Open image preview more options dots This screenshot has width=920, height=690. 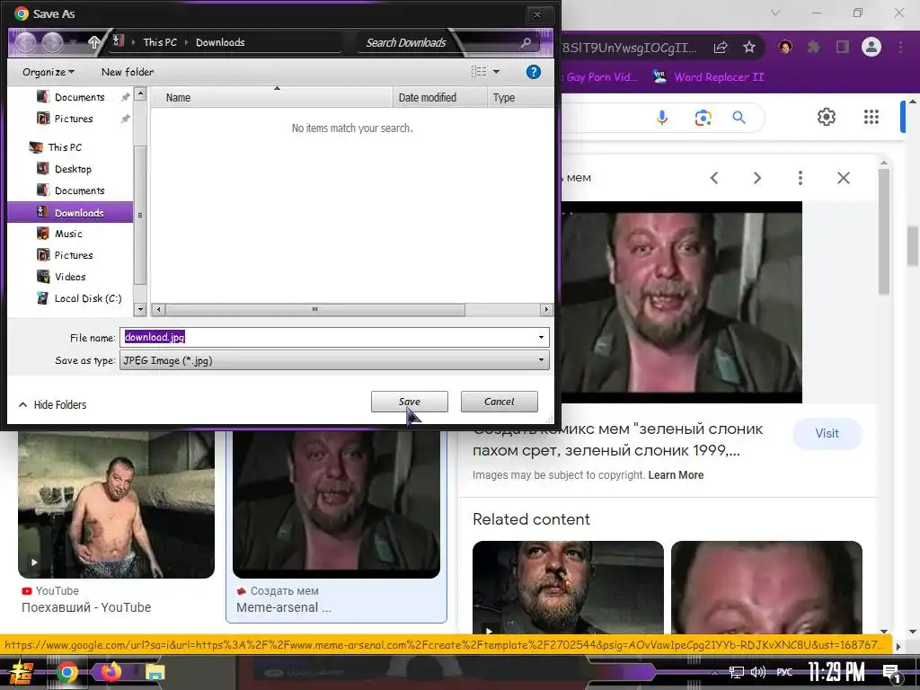(801, 178)
